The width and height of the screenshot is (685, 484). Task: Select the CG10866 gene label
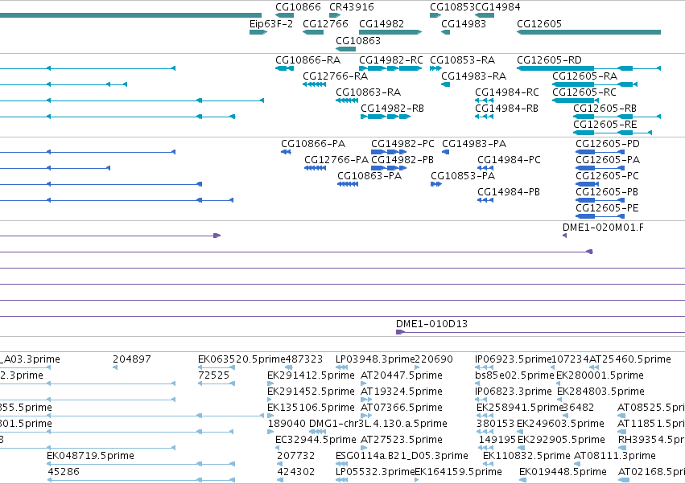tap(298, 7)
